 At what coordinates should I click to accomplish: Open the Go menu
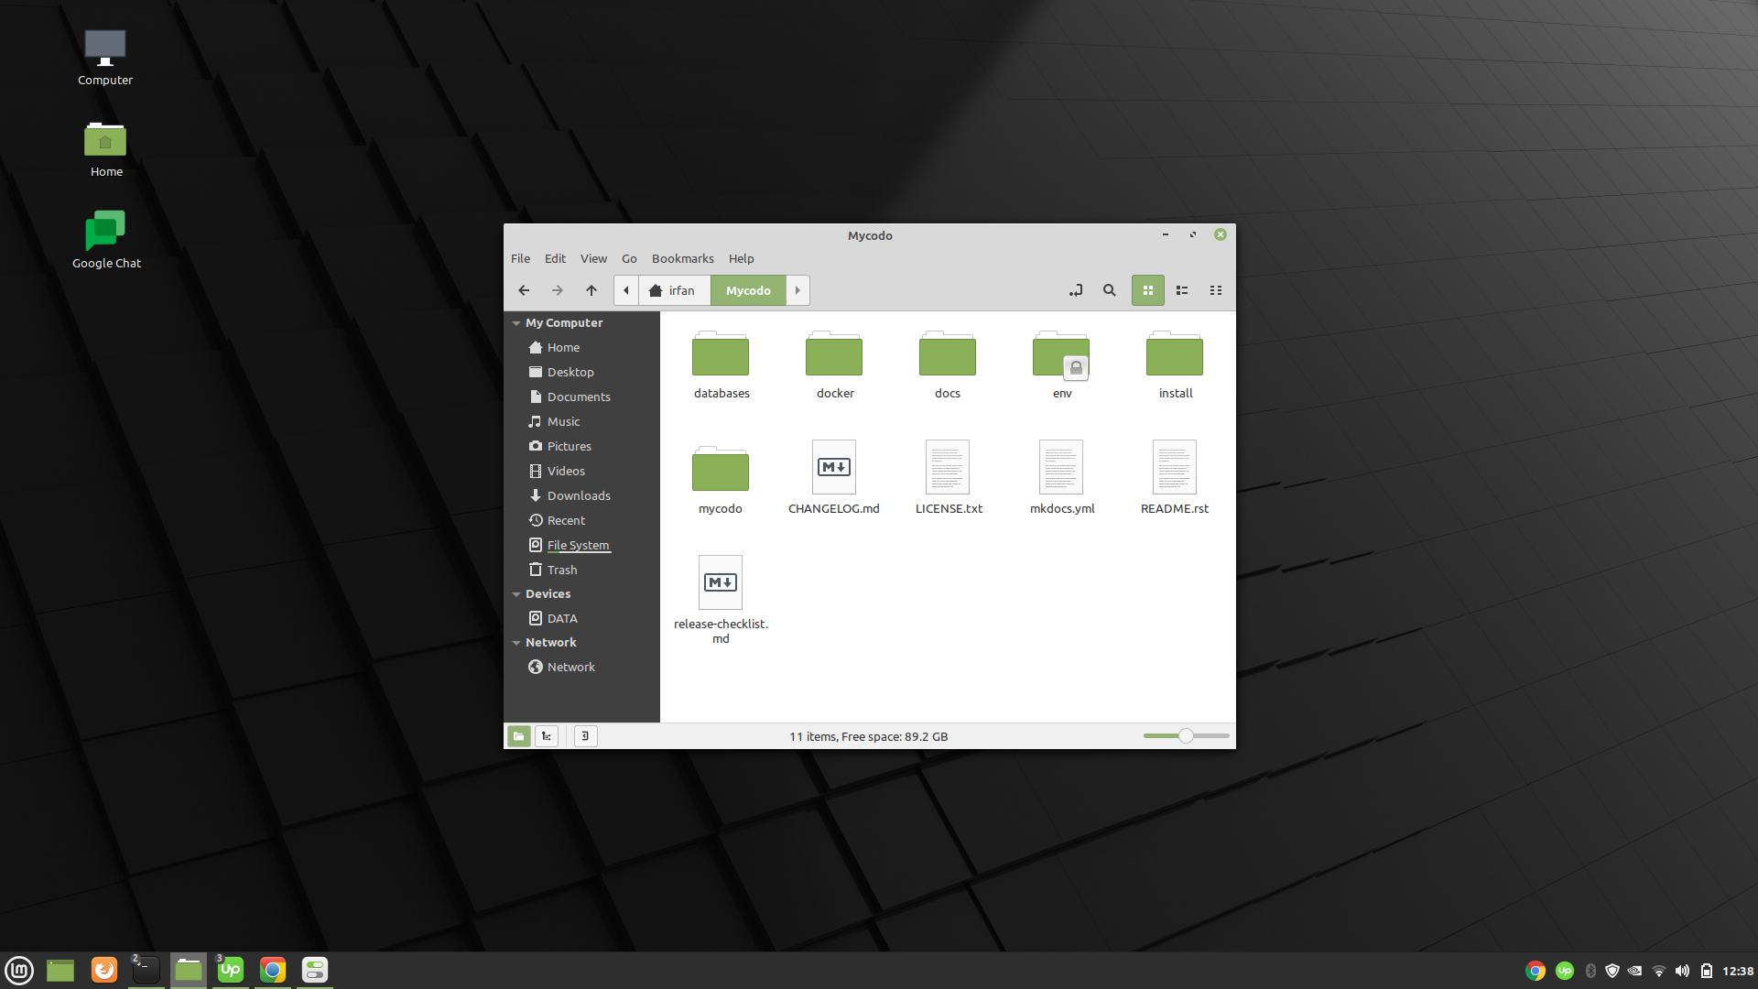[x=629, y=259]
